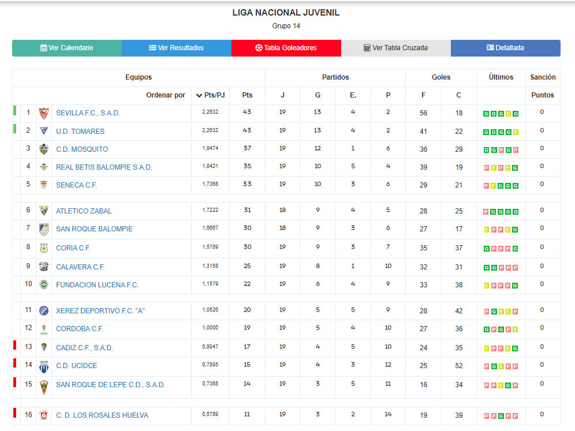
Task: Click the Grupo 14 subtitle
Action: (286, 26)
